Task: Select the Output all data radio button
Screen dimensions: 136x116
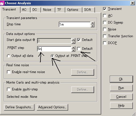Action: point(9,56)
